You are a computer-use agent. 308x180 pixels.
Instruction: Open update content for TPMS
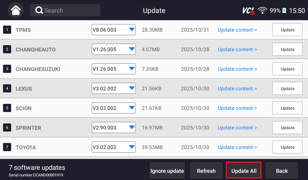[x=237, y=30]
